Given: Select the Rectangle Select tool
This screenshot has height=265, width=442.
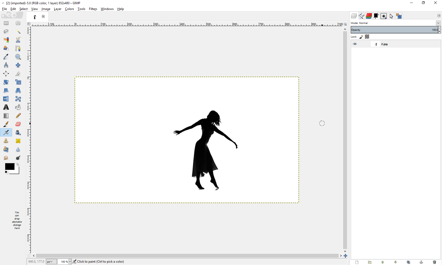Looking at the screenshot, I should click(6, 23).
